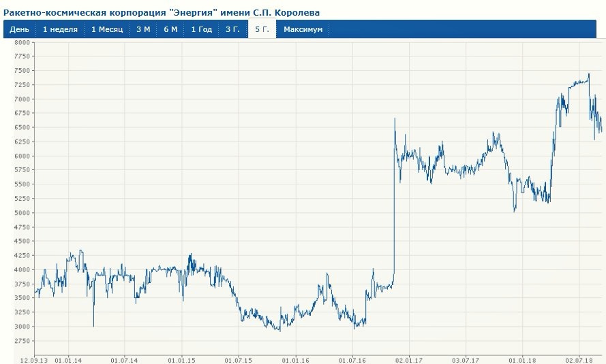Click the 6500 value on price axis

[22, 127]
